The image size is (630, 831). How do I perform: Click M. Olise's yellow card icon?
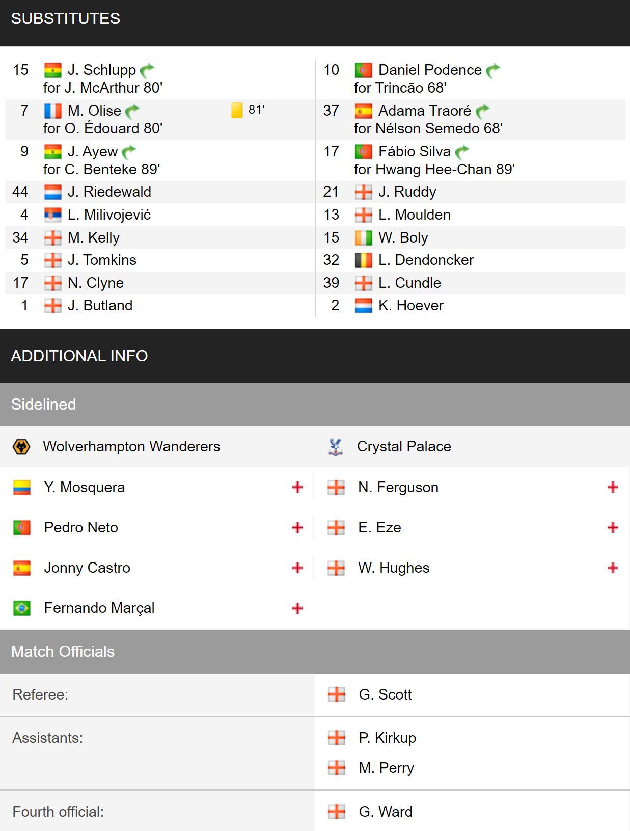tap(237, 110)
